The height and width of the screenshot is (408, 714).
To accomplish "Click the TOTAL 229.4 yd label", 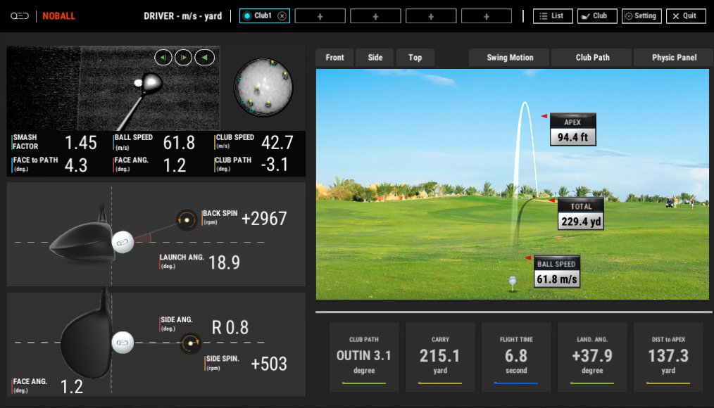I will click(581, 214).
